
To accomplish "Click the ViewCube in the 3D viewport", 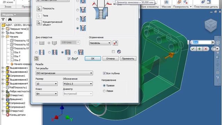I will point(211,25).
